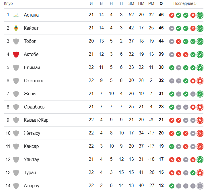Click the gray Tobol shield icon
Image resolution: width=210 pixels, height=193 pixels.
tap(16, 41)
